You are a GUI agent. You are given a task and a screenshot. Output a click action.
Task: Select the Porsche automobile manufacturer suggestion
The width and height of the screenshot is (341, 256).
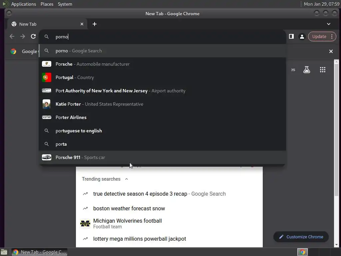pyautogui.click(x=162, y=64)
